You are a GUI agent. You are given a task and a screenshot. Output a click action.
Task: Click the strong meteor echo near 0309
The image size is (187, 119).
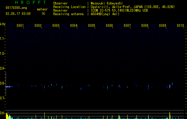tap(170, 86)
